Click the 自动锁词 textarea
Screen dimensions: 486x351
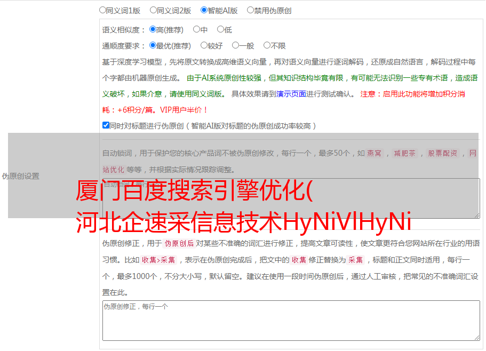(x=291, y=198)
